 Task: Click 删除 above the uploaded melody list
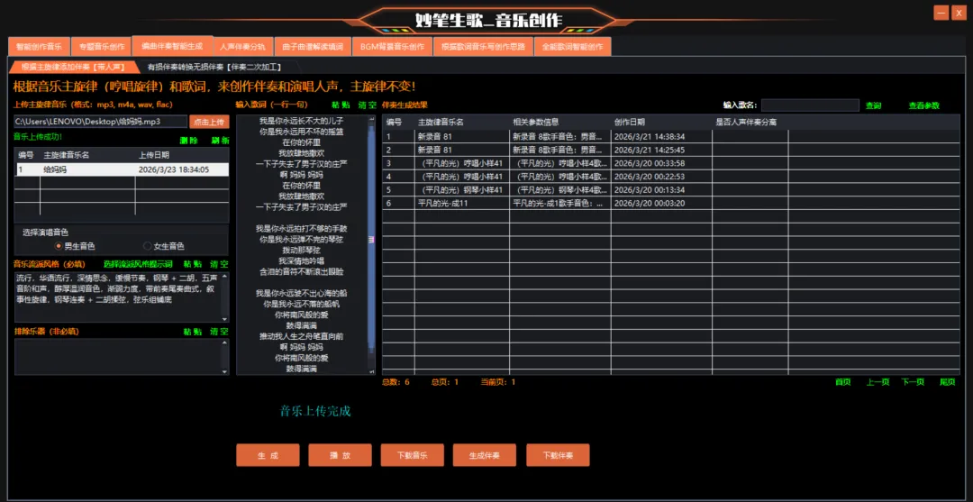point(188,141)
